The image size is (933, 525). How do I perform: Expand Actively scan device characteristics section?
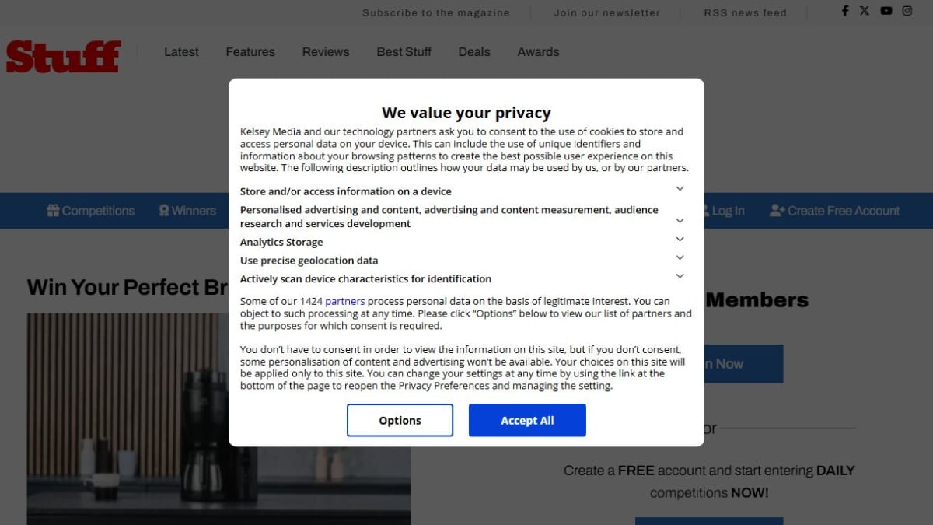coord(680,276)
